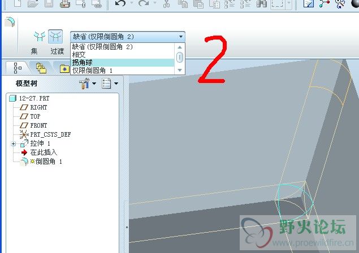
Task: Switch to Set mode icon (集)
Action: coord(40,37)
